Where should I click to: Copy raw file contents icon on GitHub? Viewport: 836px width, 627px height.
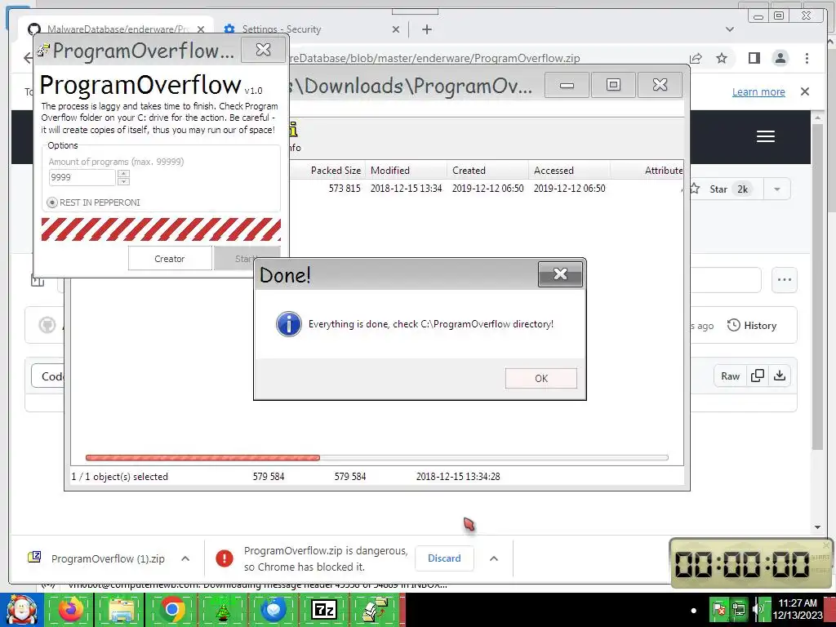757,376
